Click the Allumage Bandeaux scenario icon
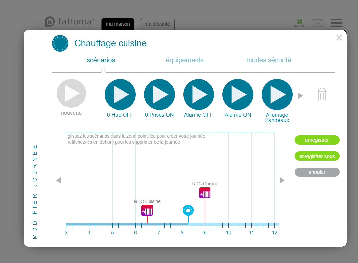The height and width of the screenshot is (263, 358). pos(277,94)
